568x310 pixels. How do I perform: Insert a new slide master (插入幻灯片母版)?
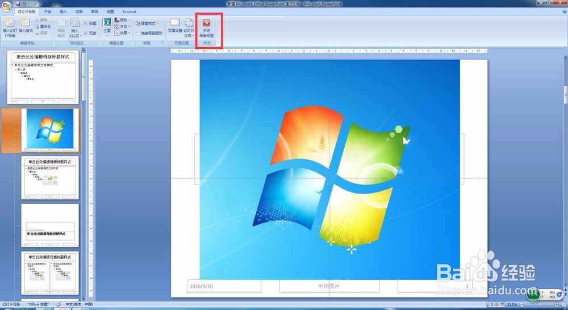[x=10, y=28]
